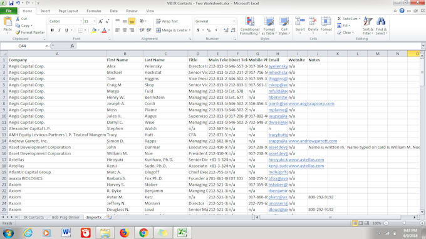This screenshot has width=426, height=239.
Task: Click vertical scrollbar down arrow
Action: 422,212
